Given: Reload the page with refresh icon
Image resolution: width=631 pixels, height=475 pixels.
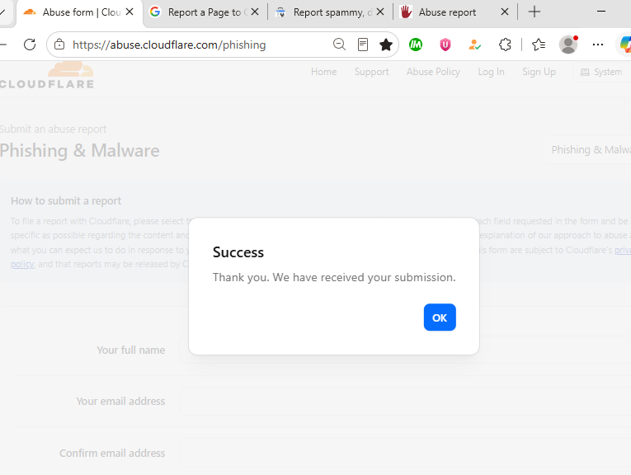Looking at the screenshot, I should tap(30, 45).
